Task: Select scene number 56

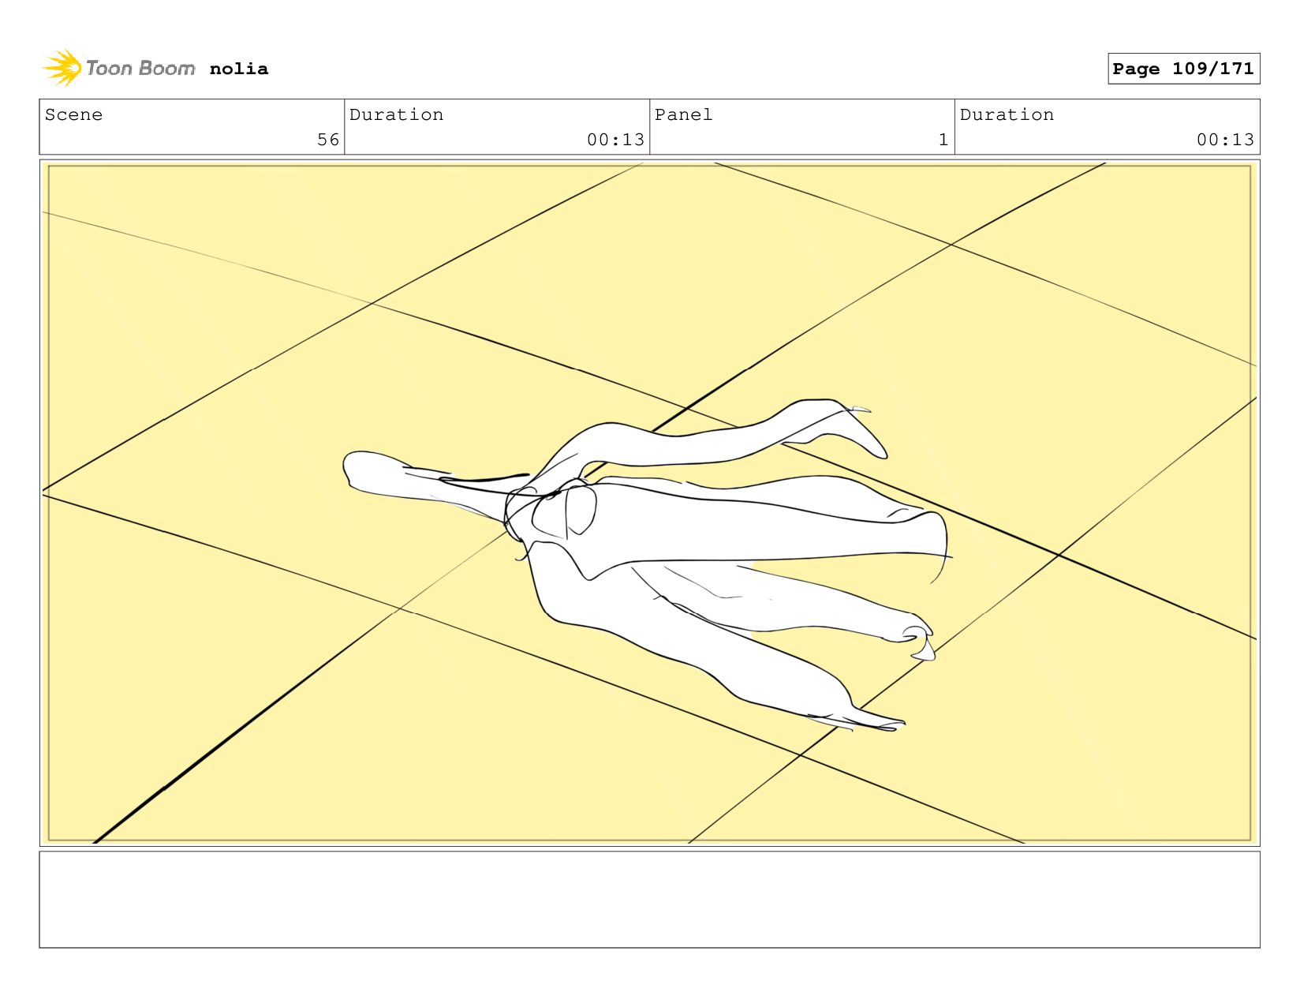Action: [x=328, y=140]
